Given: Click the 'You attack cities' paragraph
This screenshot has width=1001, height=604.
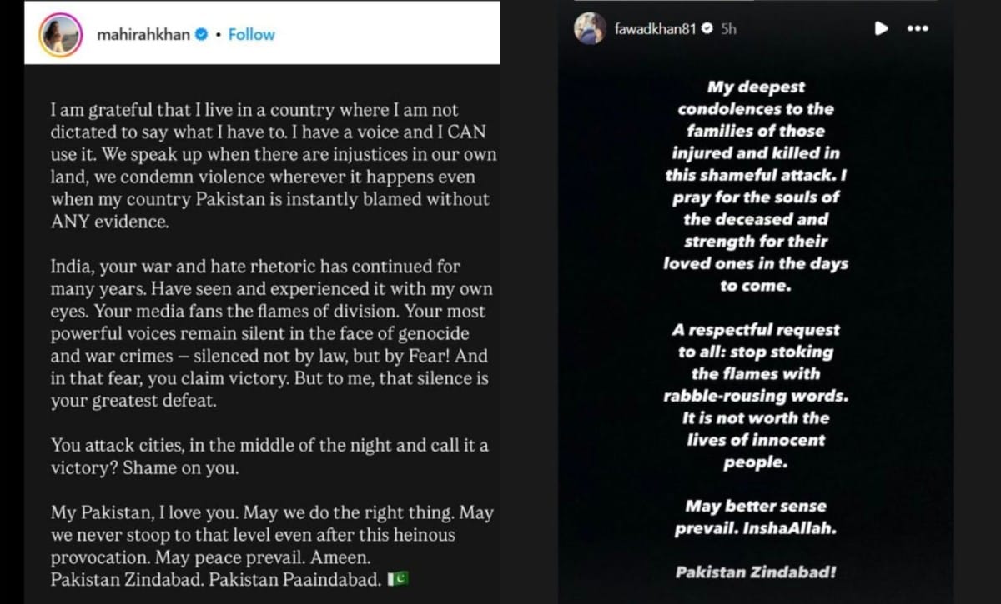Looking at the screenshot, I should (x=269, y=457).
